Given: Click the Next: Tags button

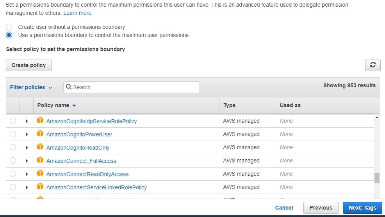Looking at the screenshot, I should click(x=362, y=208).
